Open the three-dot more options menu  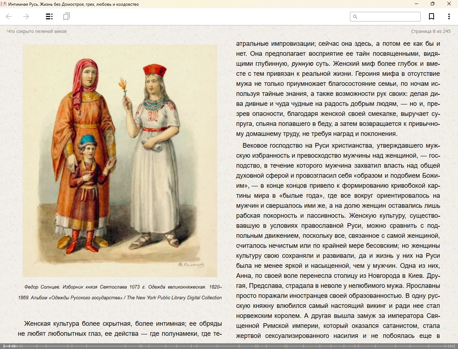pyautogui.click(x=449, y=16)
